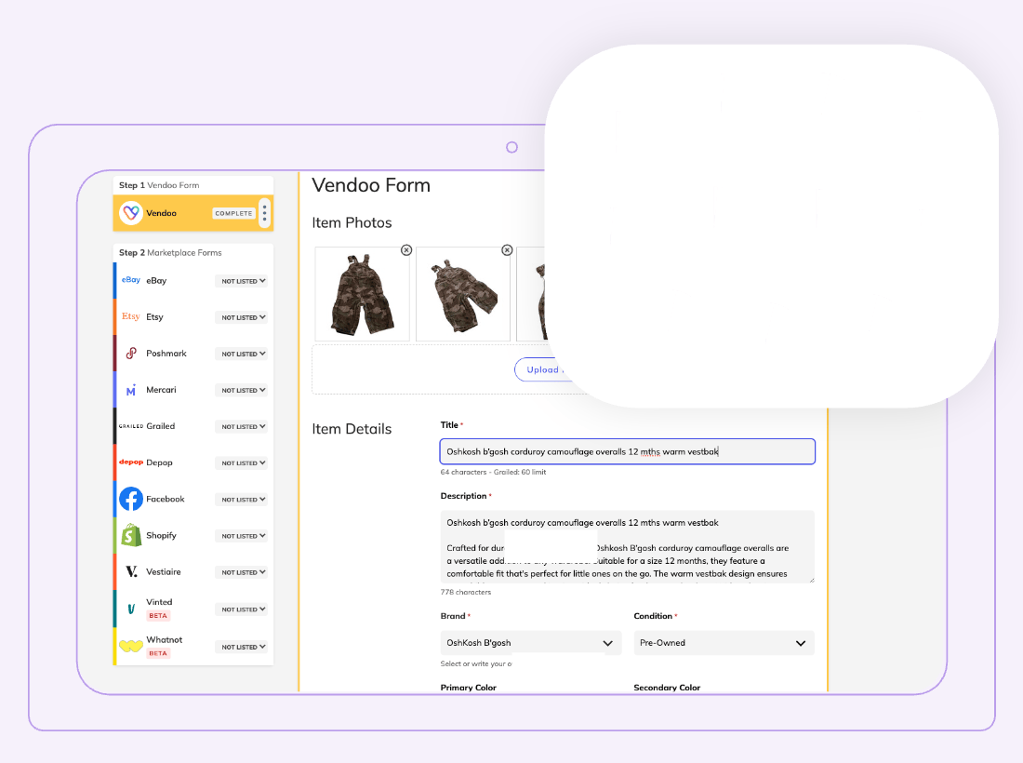Click the '778 characters' counter text
Screen dimensions: 1023x763
(x=466, y=592)
